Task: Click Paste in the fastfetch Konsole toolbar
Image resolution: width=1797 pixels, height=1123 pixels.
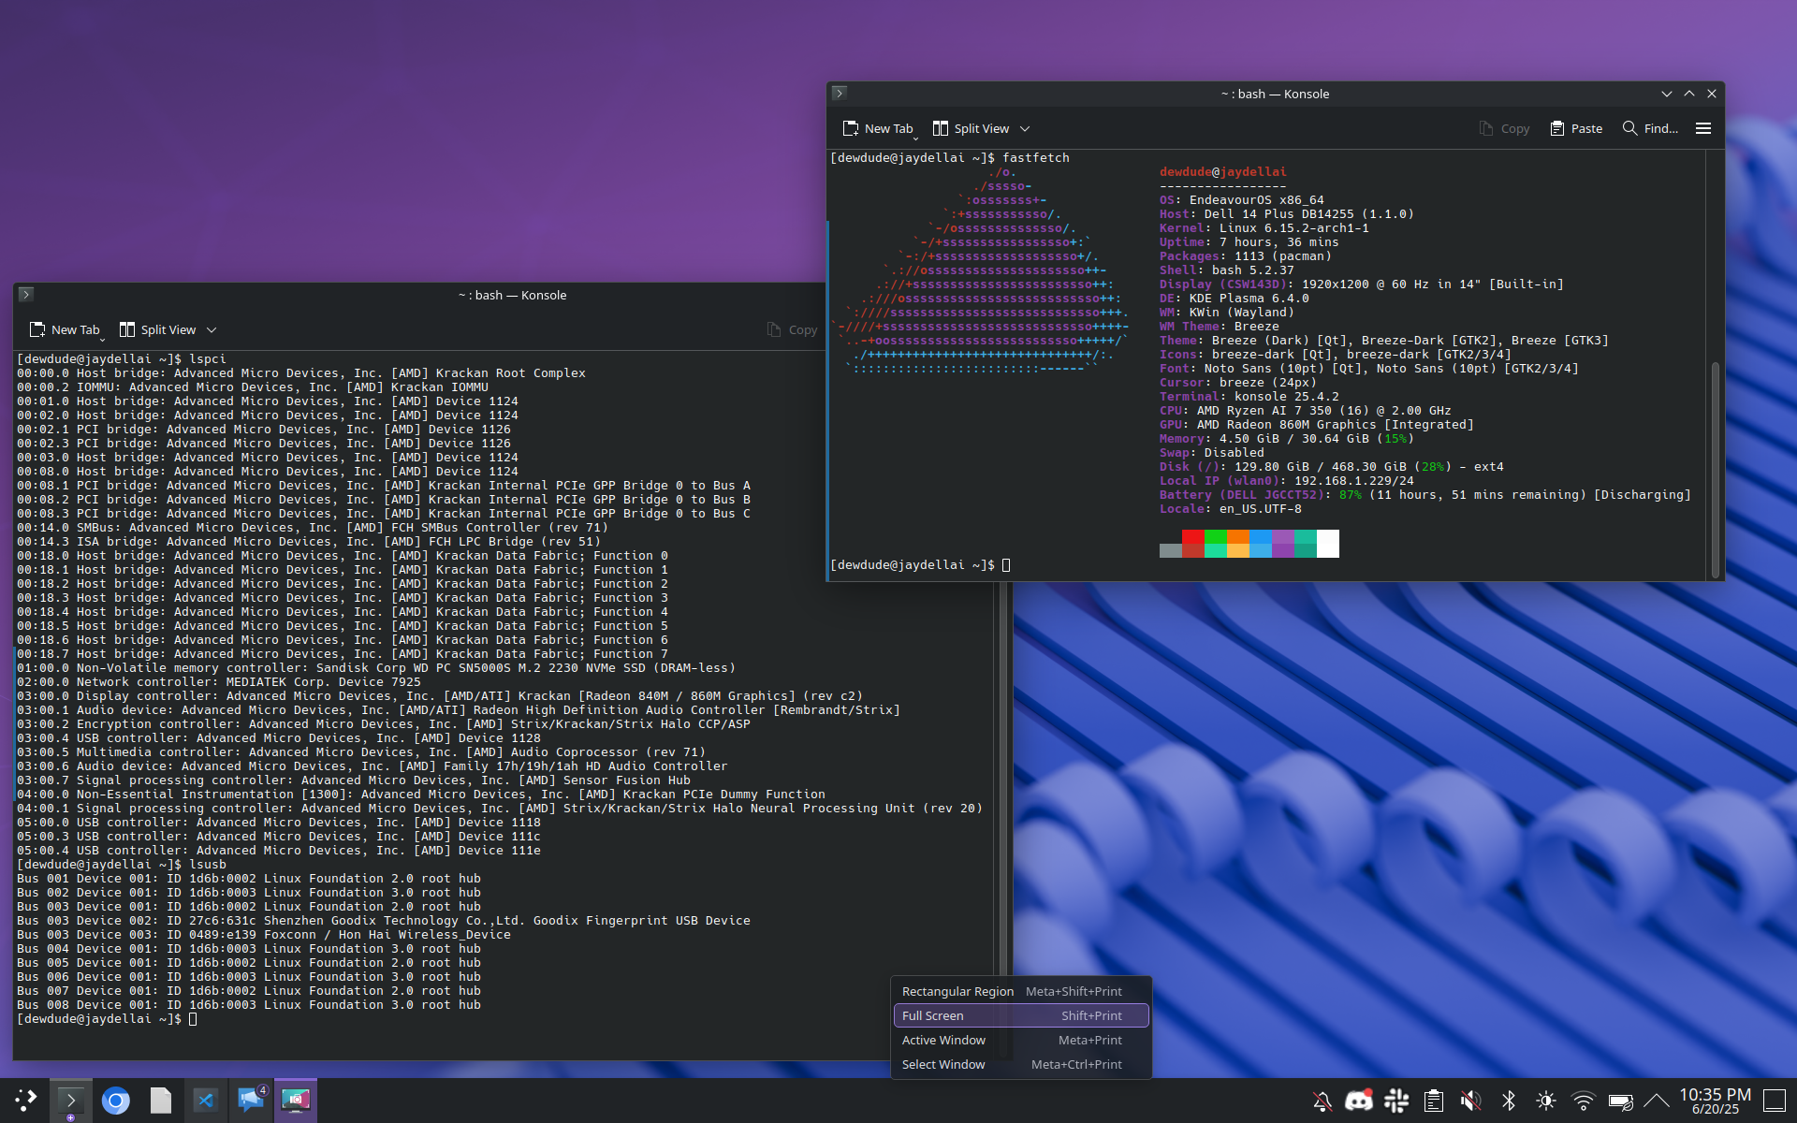Action: 1576,128
